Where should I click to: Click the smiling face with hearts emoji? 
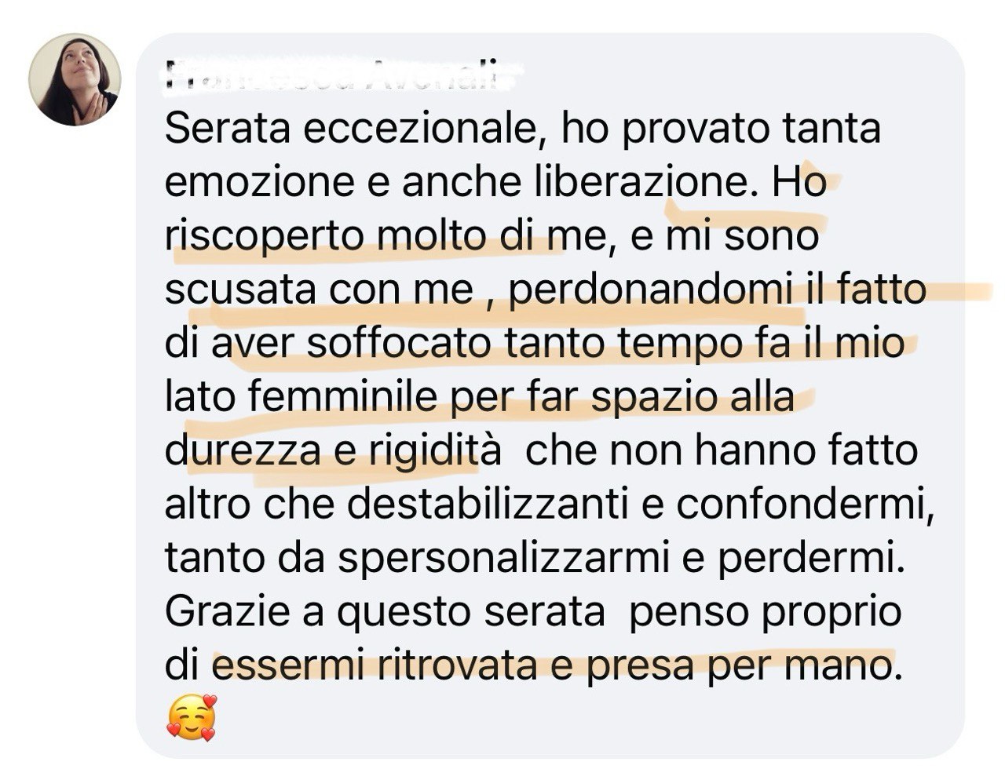[x=192, y=718]
